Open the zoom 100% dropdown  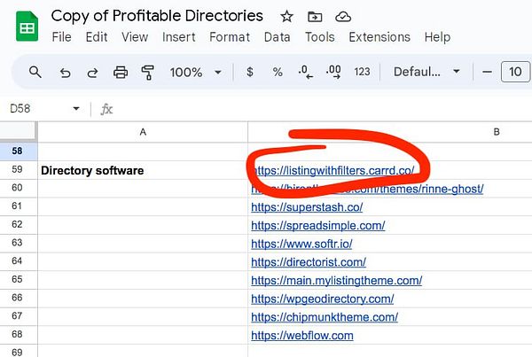pyautogui.click(x=196, y=73)
